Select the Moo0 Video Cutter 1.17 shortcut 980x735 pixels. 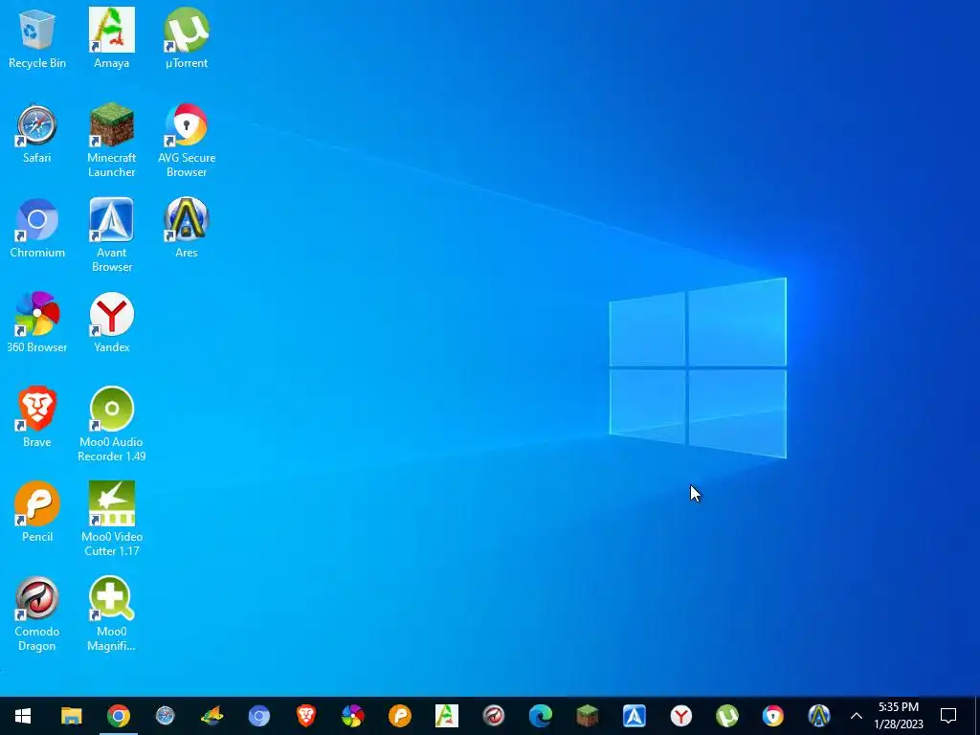(112, 520)
